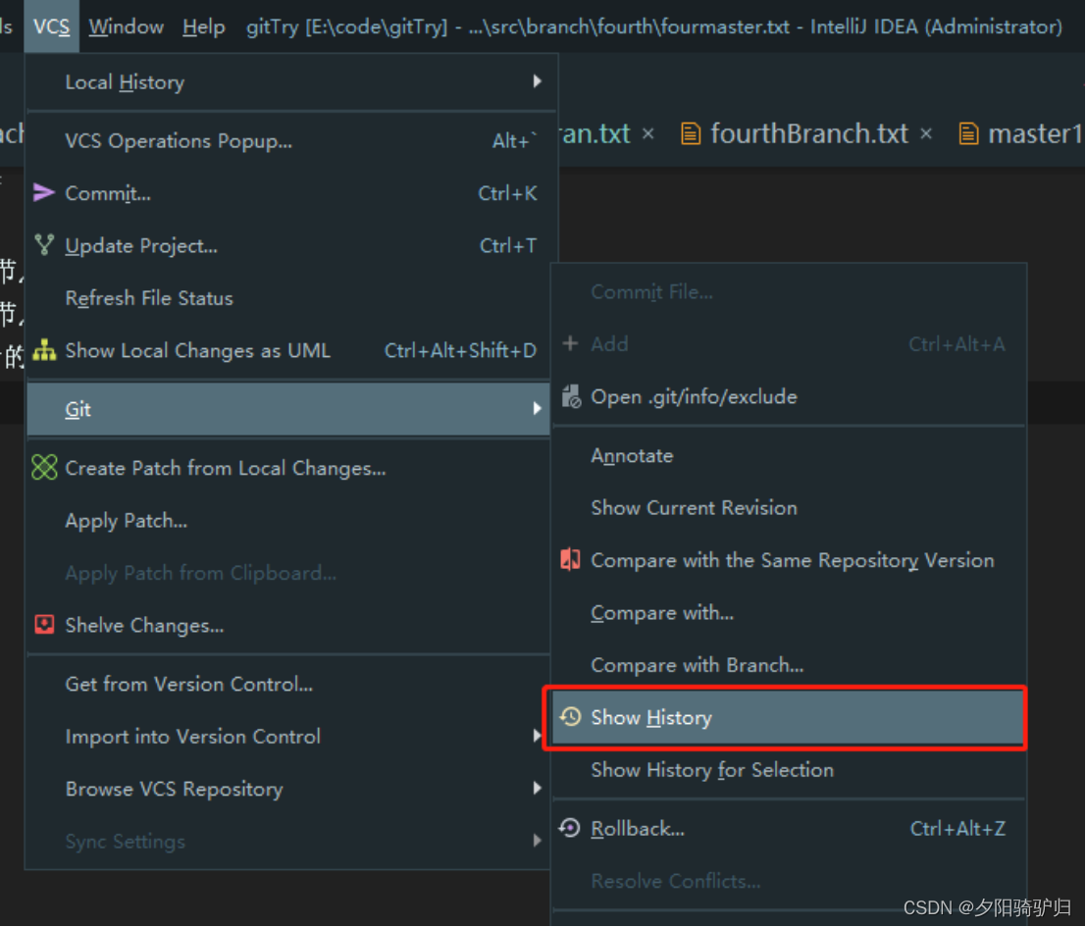Choose Rollback... in Git submenu
1086x927 pixels.
(x=789, y=829)
